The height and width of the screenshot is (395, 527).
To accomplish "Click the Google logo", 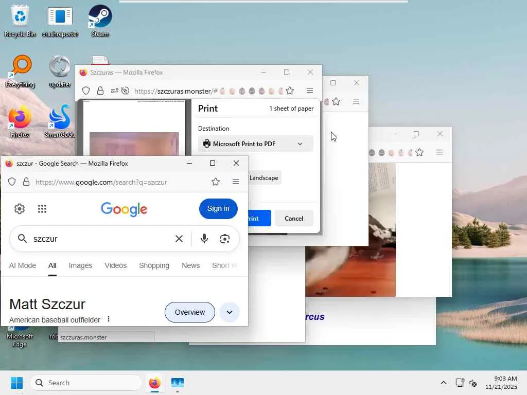I will coord(124,209).
